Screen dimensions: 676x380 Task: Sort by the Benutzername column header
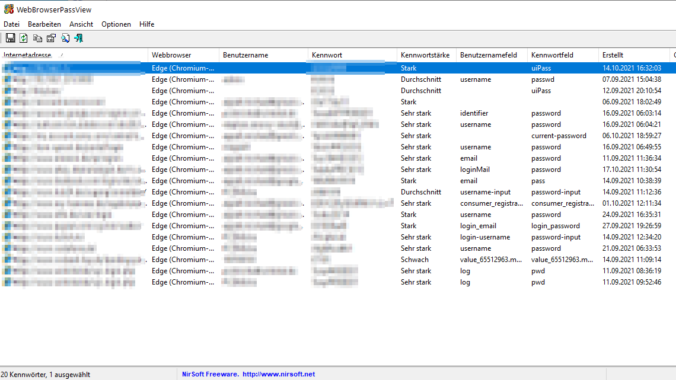click(x=263, y=55)
